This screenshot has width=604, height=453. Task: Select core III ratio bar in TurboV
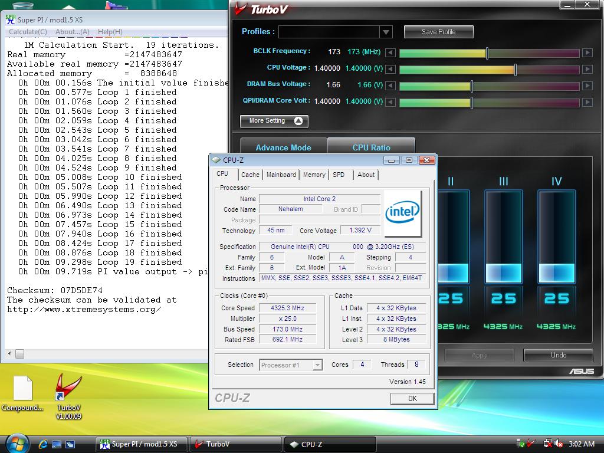pyautogui.click(x=504, y=237)
